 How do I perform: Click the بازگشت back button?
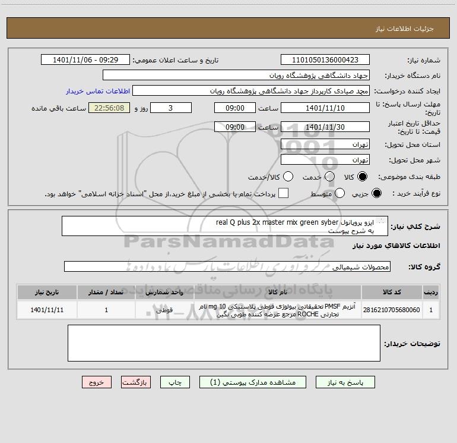coord(136,382)
